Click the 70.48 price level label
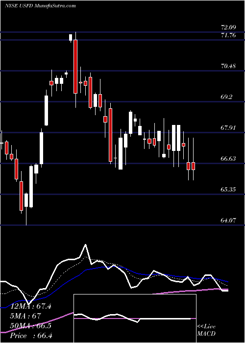 228,66
